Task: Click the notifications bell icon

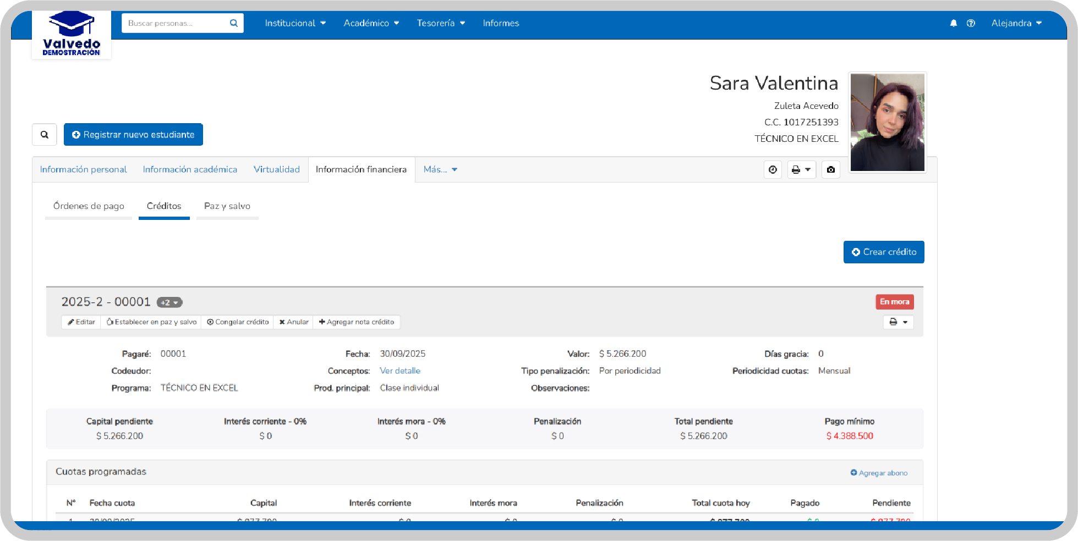Action: (953, 23)
